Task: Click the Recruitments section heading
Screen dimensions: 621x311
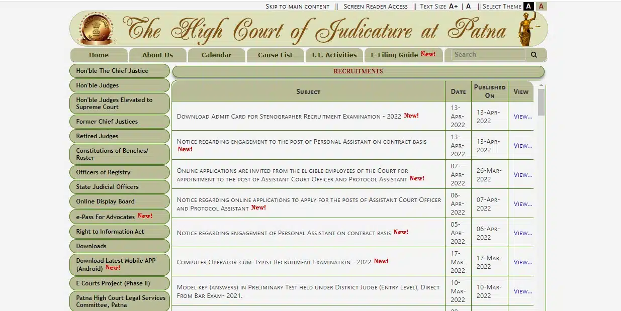Action: tap(358, 71)
